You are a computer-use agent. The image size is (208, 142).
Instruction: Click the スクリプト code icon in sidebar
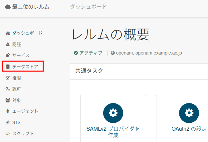(8, 134)
